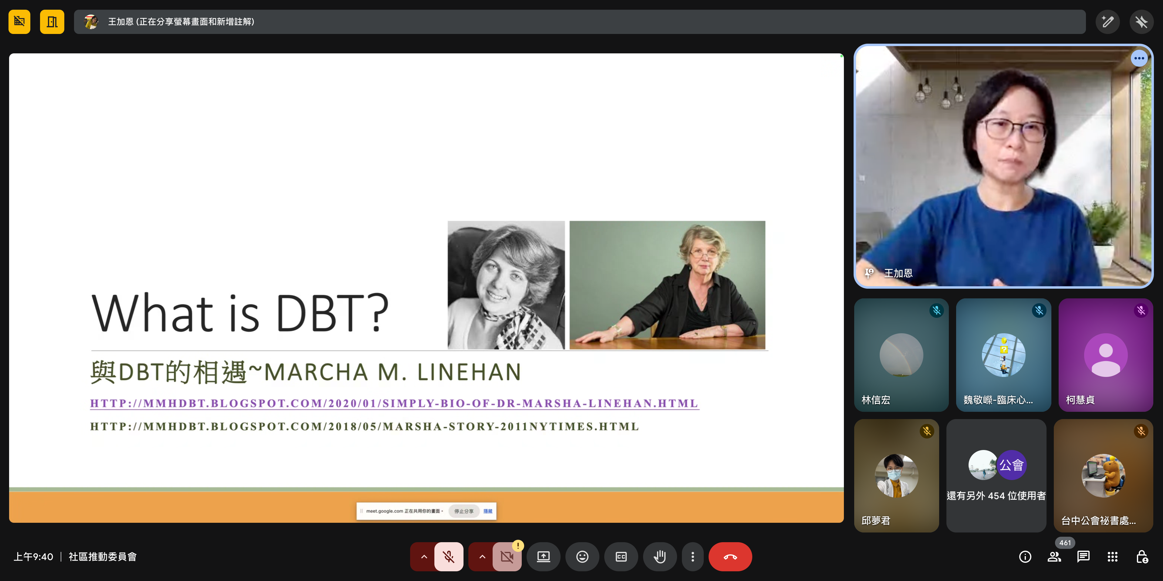
Task: Click the annotation pen icon
Action: [1107, 22]
